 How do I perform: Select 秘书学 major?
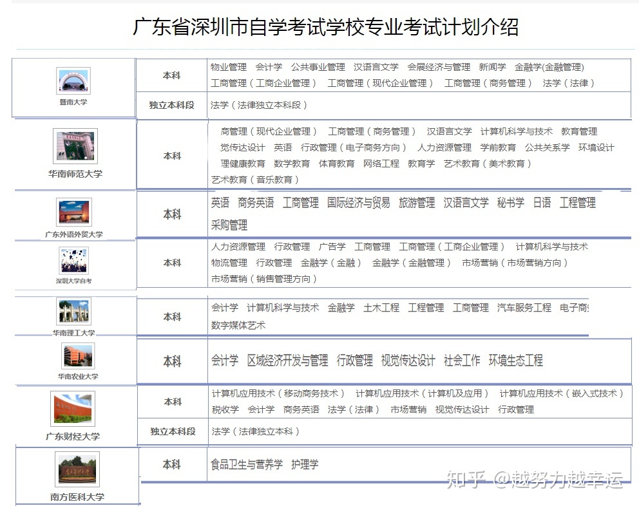[x=511, y=203]
